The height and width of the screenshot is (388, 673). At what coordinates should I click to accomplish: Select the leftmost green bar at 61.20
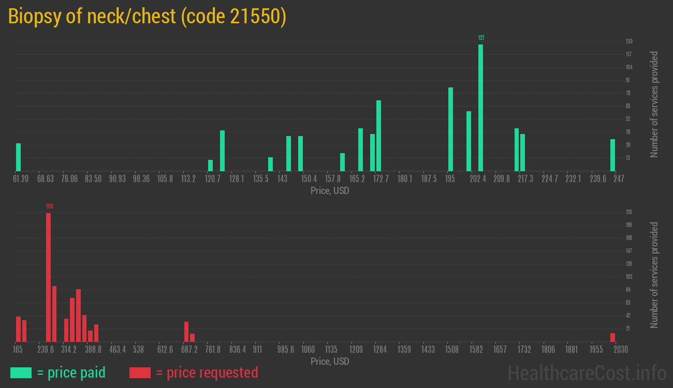click(19, 157)
